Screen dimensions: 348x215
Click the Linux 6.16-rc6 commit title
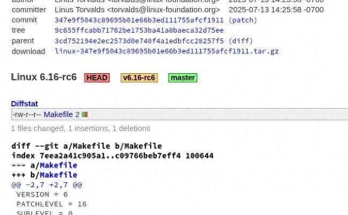click(x=44, y=77)
